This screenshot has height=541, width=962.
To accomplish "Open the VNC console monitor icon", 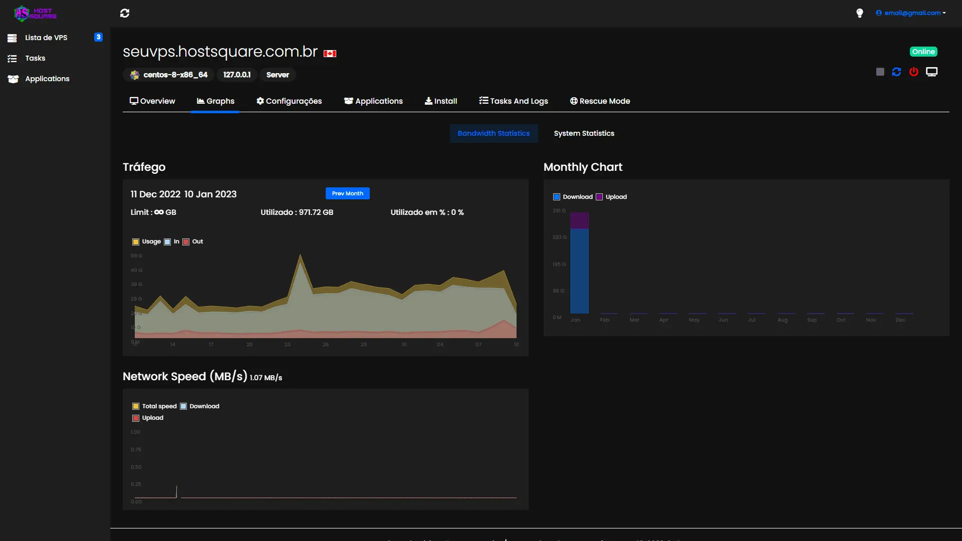I will 931,72.
